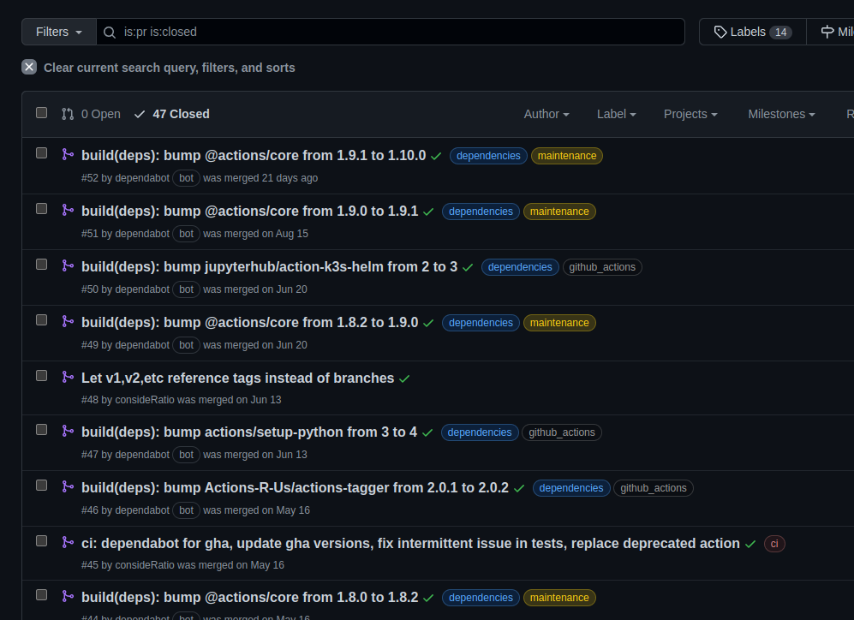Image resolution: width=854 pixels, height=620 pixels.
Task: Check the box for PR #46
Action: pos(41,485)
